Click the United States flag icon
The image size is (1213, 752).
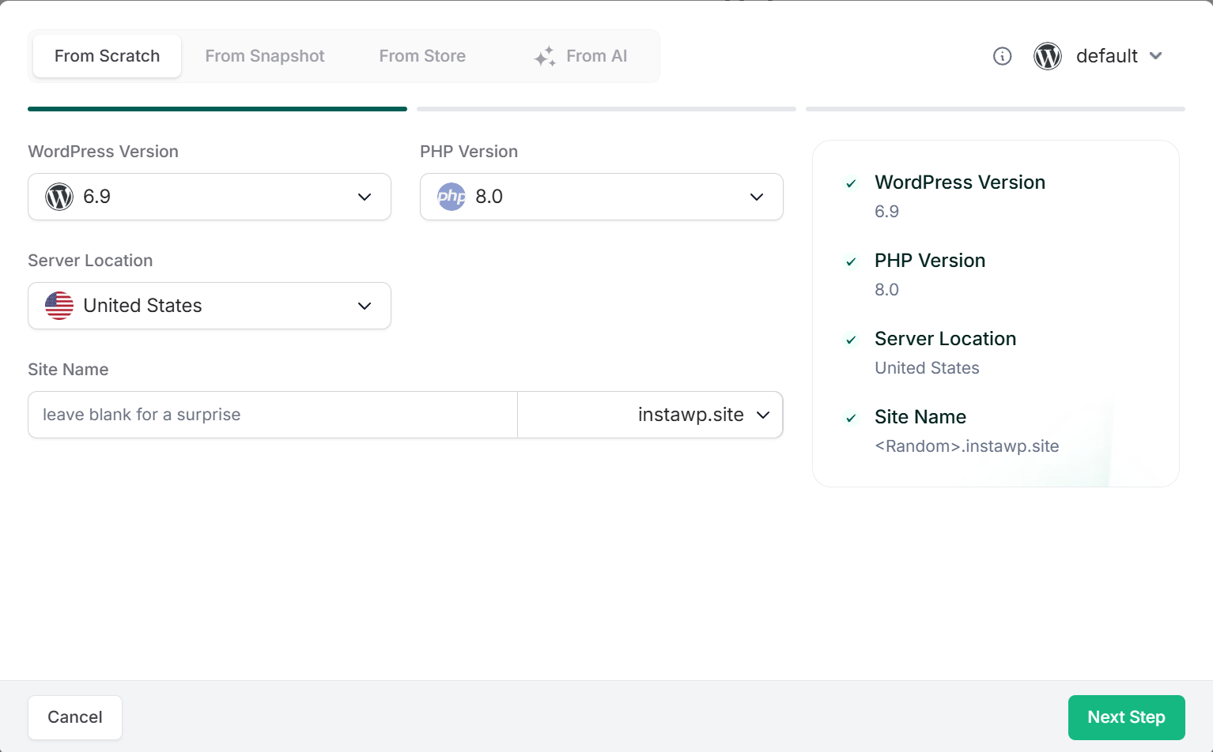pos(59,306)
